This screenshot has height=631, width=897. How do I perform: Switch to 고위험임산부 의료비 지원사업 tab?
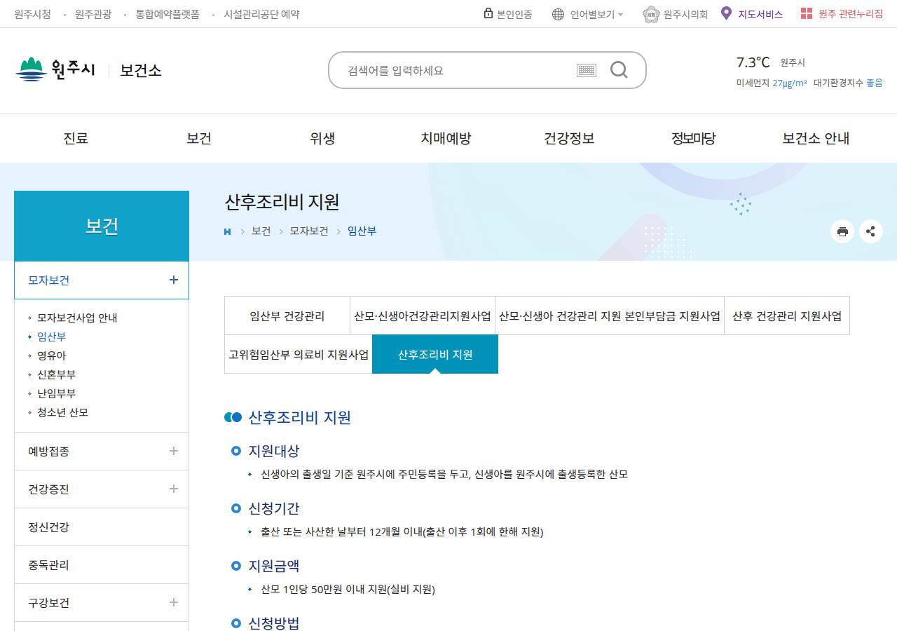click(x=299, y=354)
